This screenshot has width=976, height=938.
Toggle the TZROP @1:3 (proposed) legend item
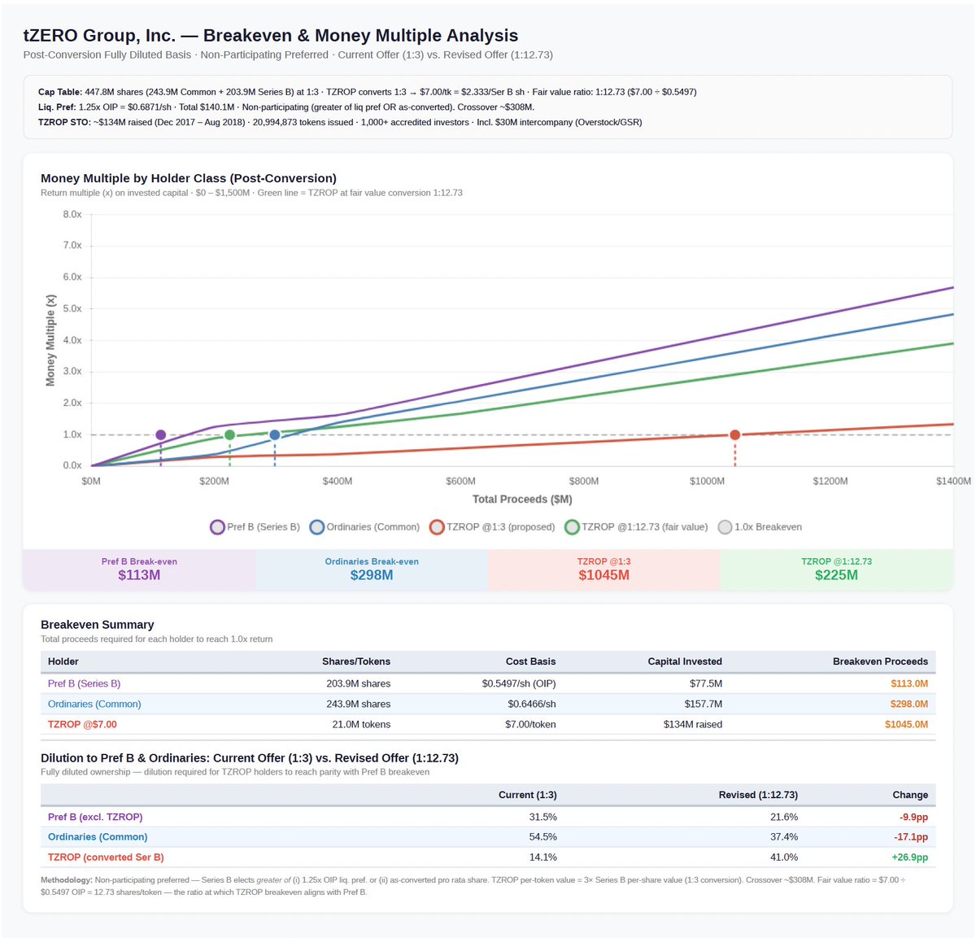coord(492,527)
